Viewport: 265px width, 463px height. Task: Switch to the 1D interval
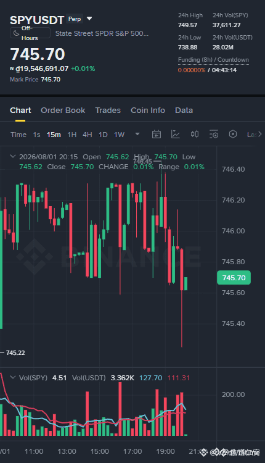[x=103, y=135]
